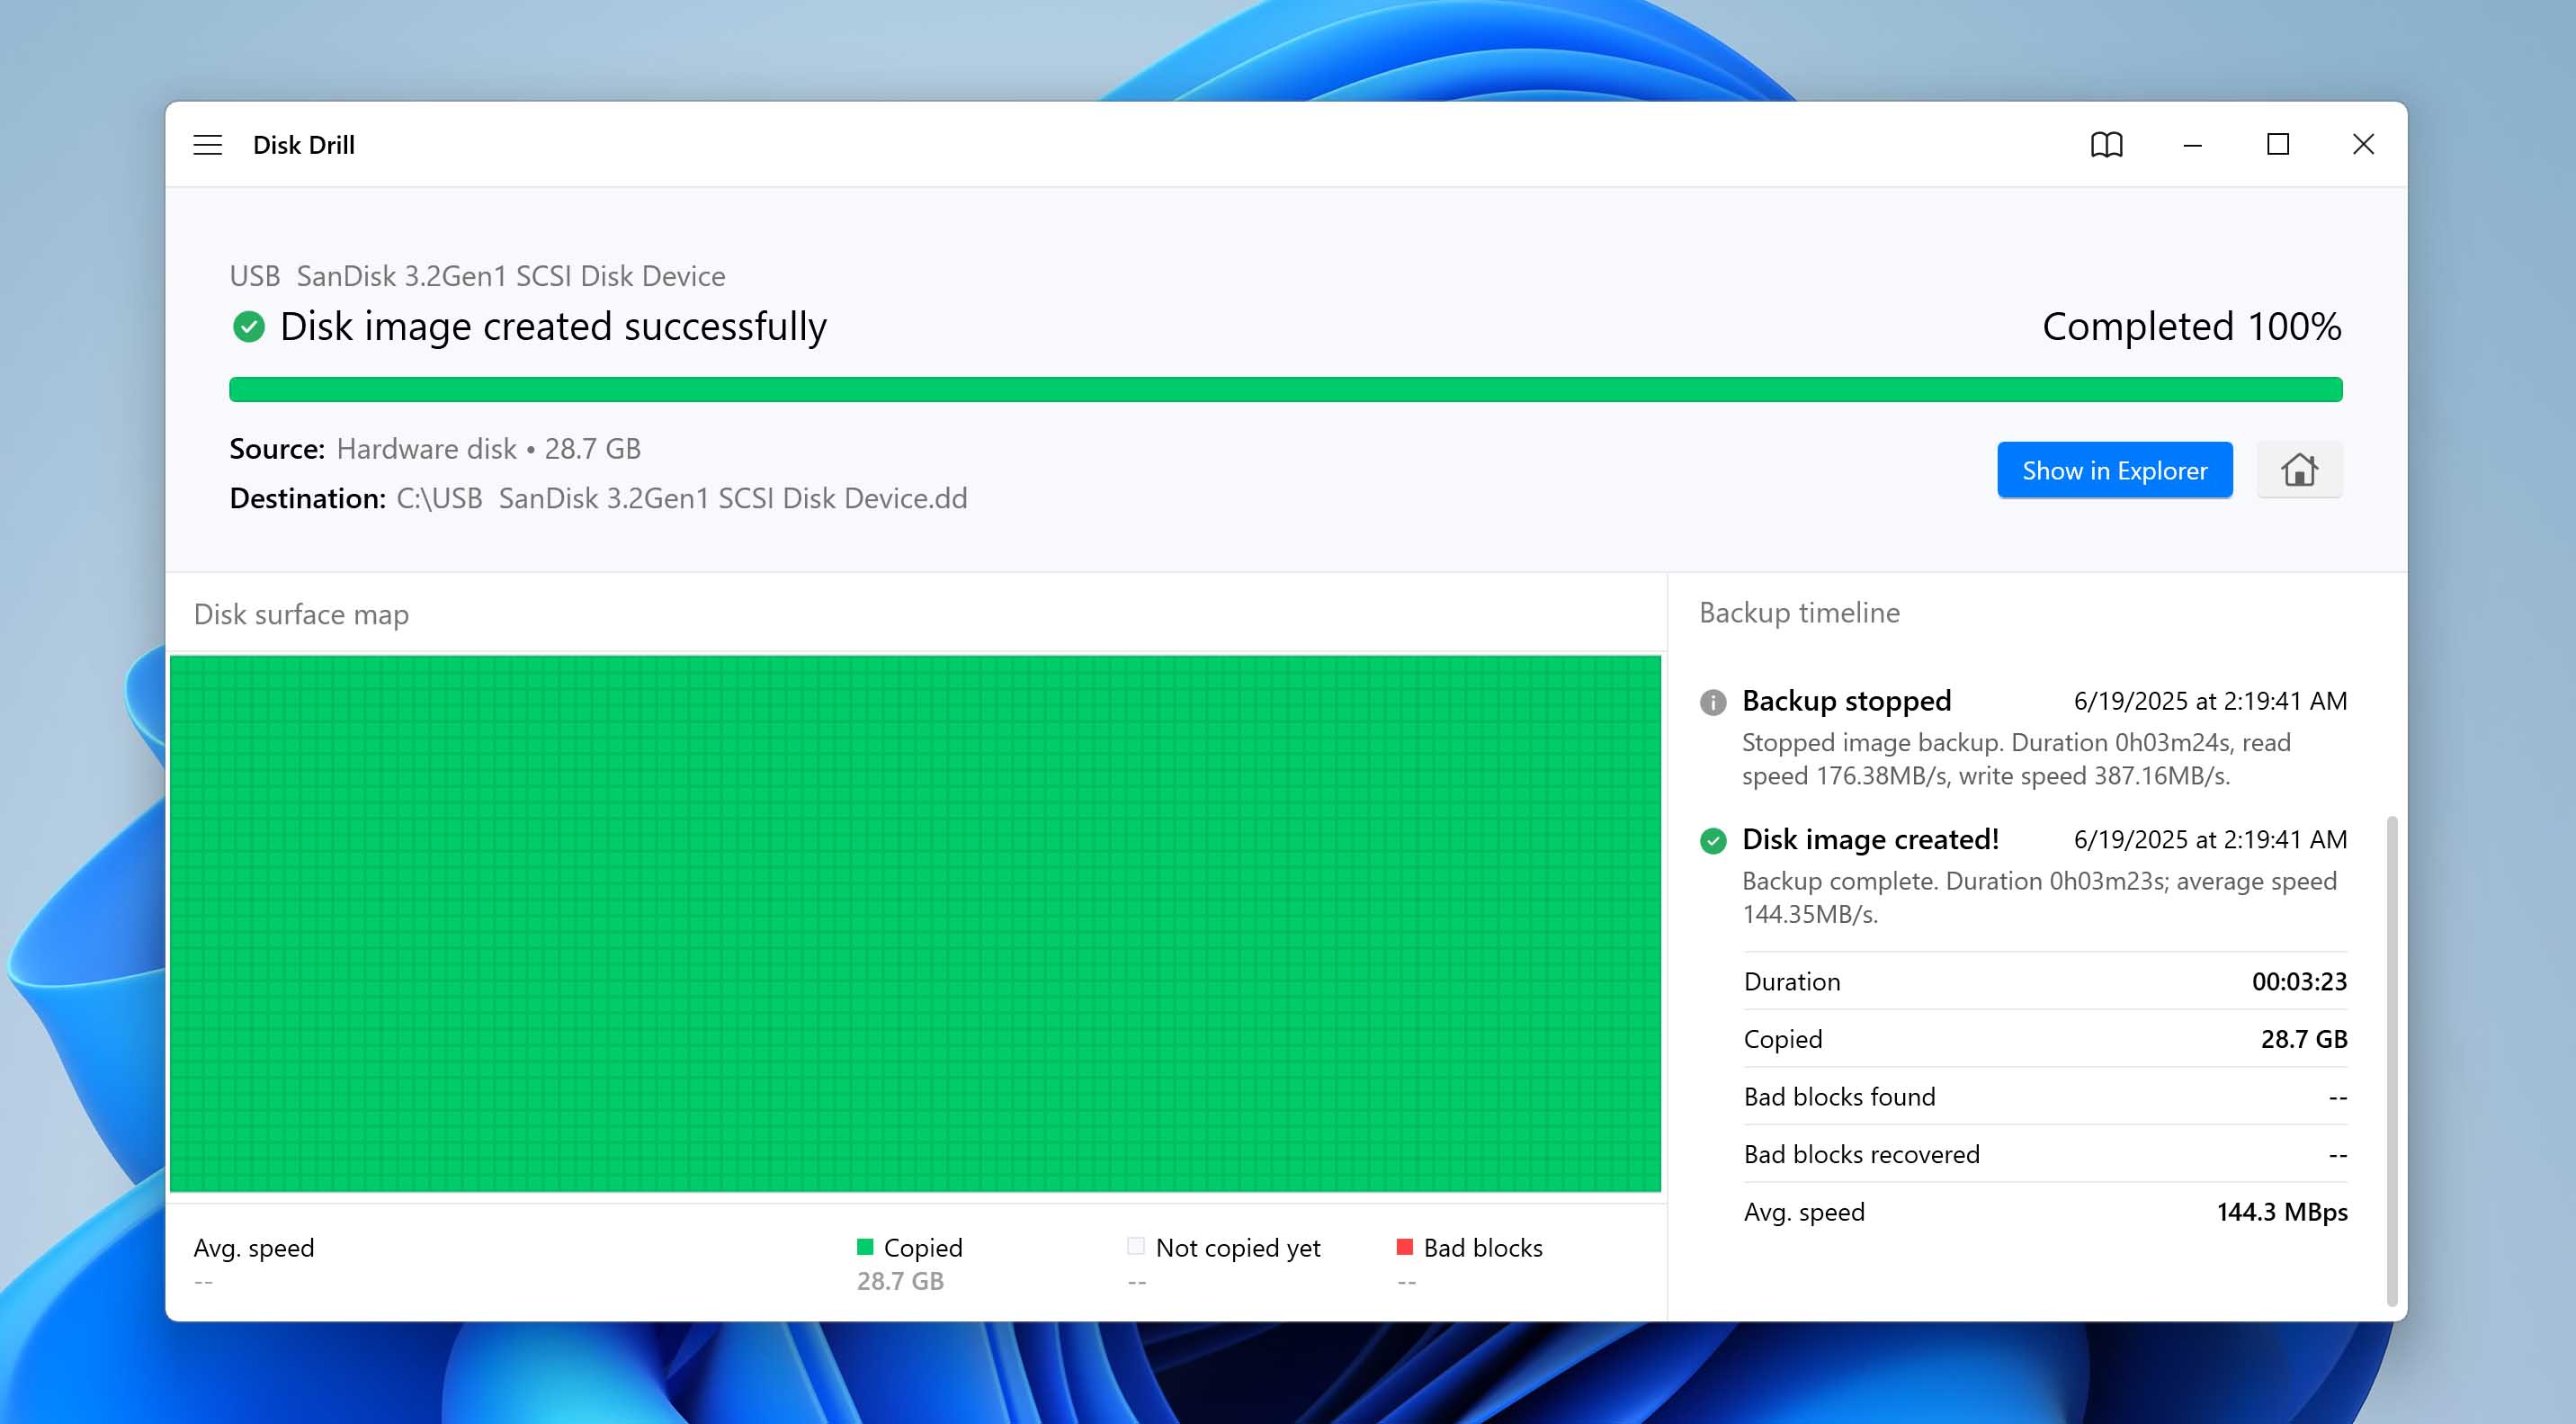This screenshot has width=2576, height=1424.
Task: Click the green Copied legend swatch
Action: coord(865,1247)
